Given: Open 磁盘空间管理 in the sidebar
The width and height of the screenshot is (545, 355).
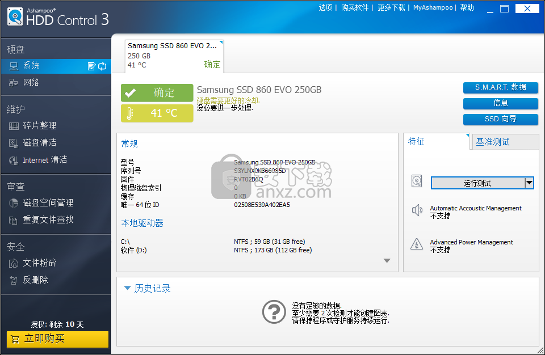Looking at the screenshot, I should 56,203.
